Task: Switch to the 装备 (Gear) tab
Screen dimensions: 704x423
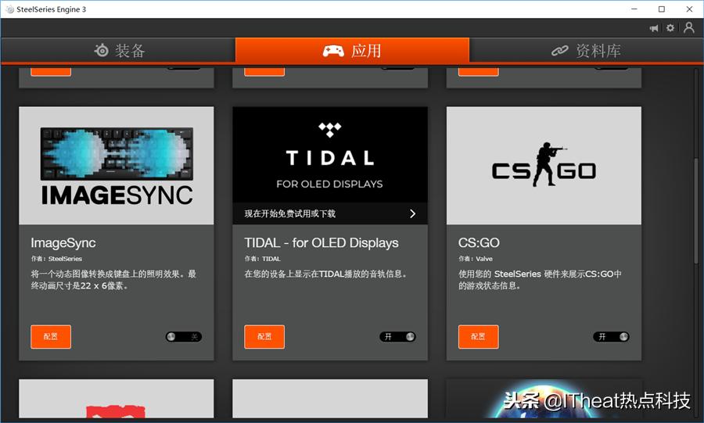Action: pyautogui.click(x=119, y=50)
